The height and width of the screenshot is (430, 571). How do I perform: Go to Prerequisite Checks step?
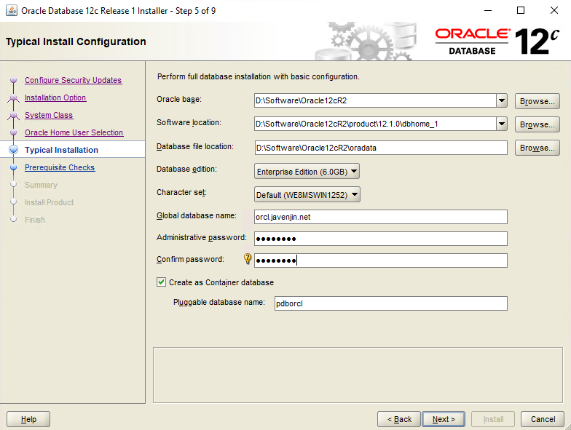(60, 167)
